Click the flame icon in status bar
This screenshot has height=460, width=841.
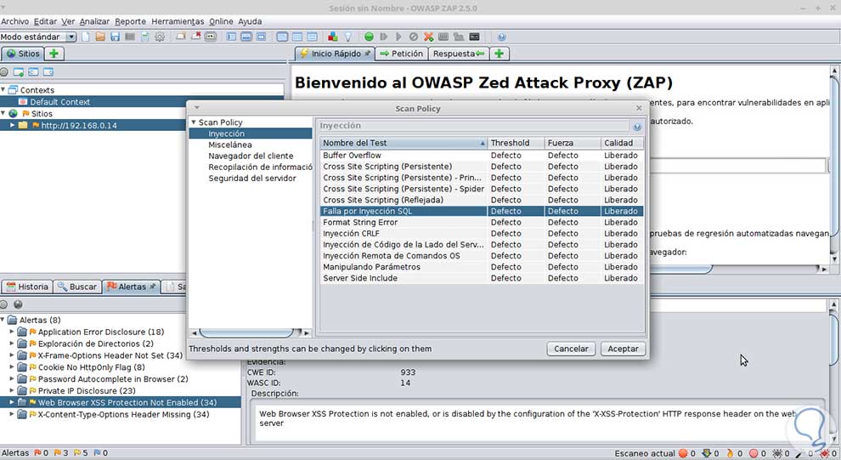click(730, 453)
